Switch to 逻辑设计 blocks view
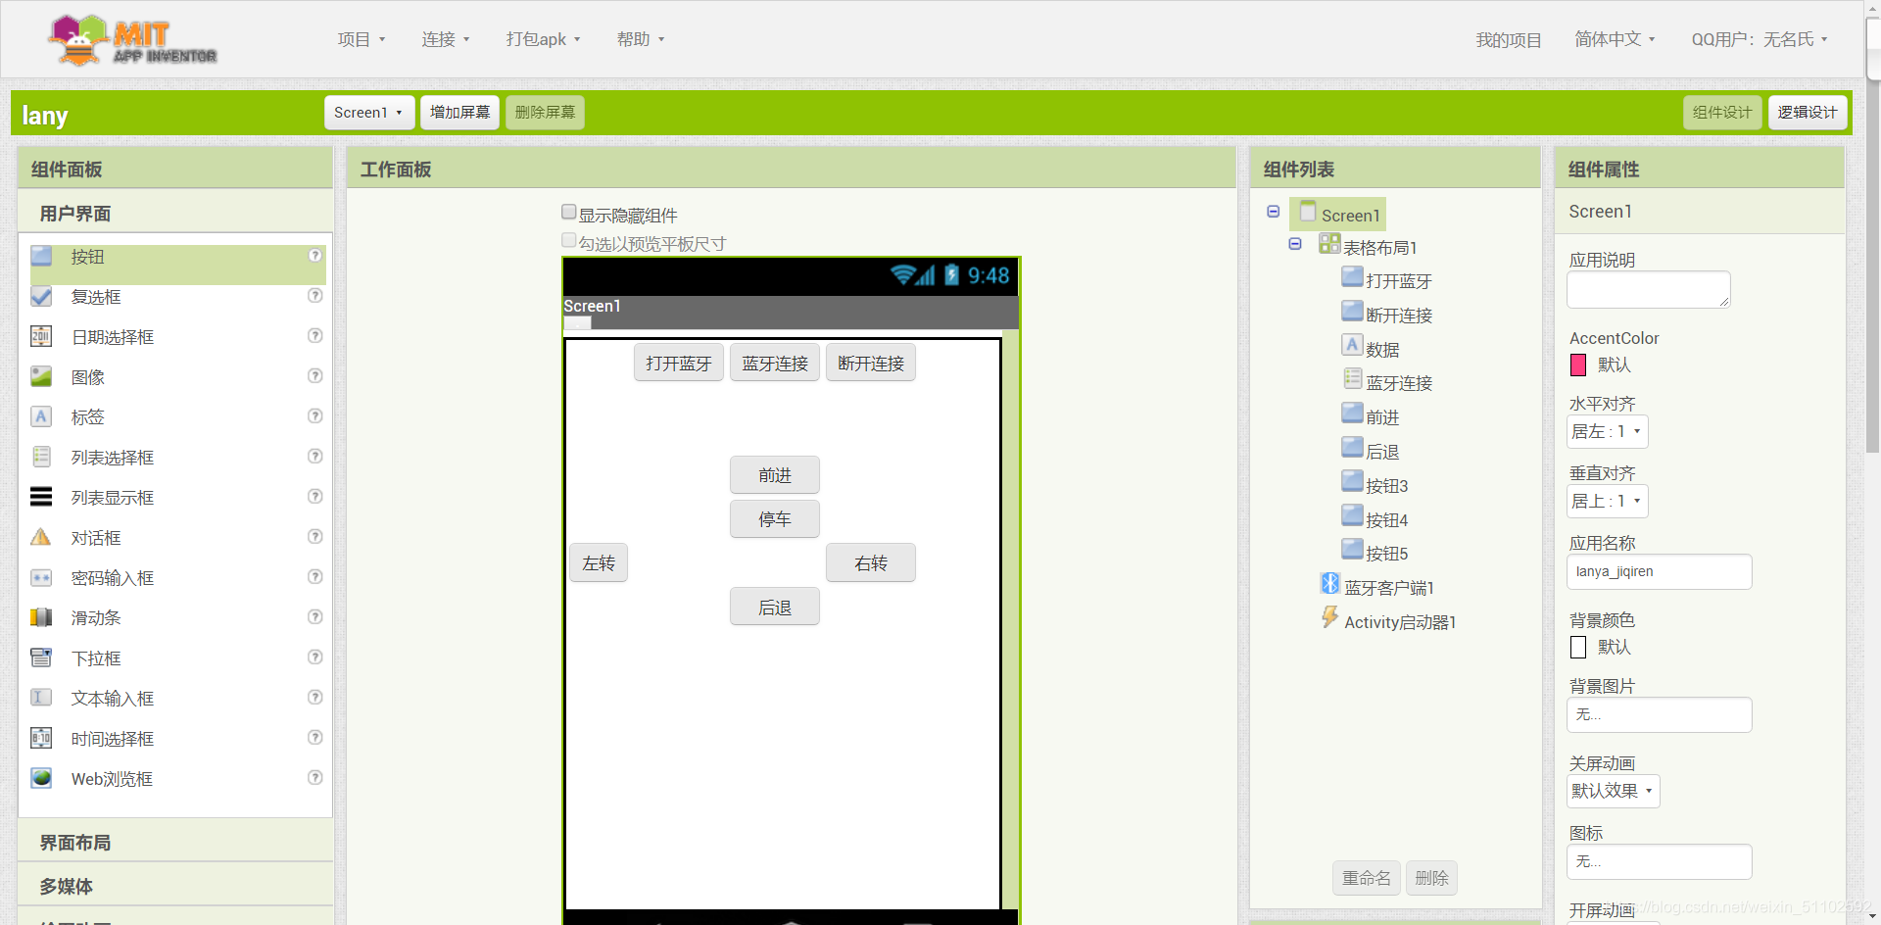The width and height of the screenshot is (1881, 925). tap(1808, 113)
